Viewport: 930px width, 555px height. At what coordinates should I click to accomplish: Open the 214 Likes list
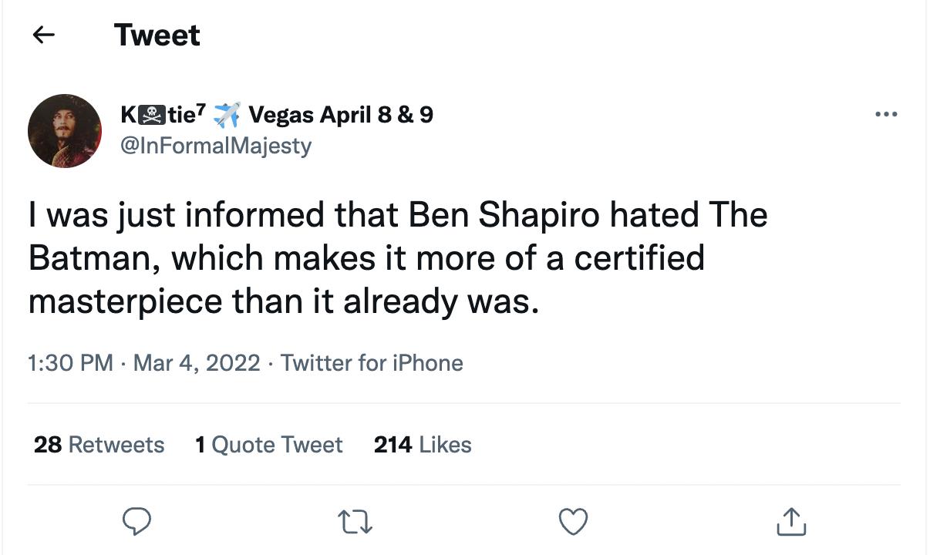[423, 444]
